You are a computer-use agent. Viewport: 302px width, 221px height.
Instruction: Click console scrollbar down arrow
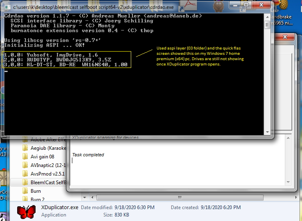pos(267,132)
